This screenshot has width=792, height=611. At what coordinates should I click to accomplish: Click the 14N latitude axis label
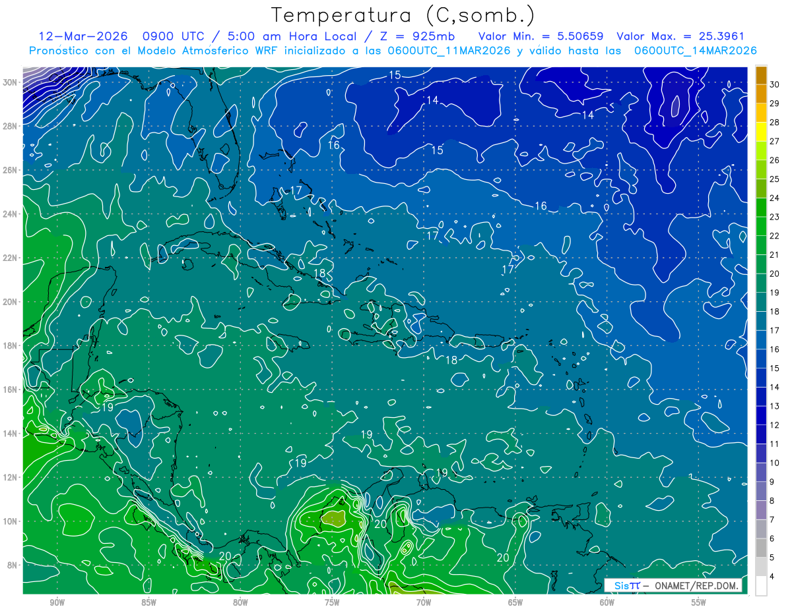pos(11,434)
